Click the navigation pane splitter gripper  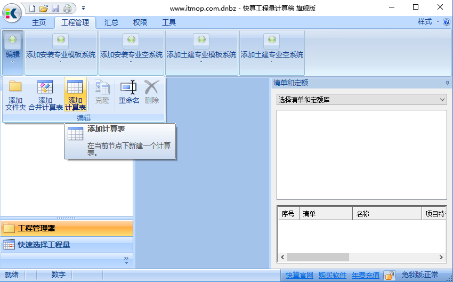[67, 218]
